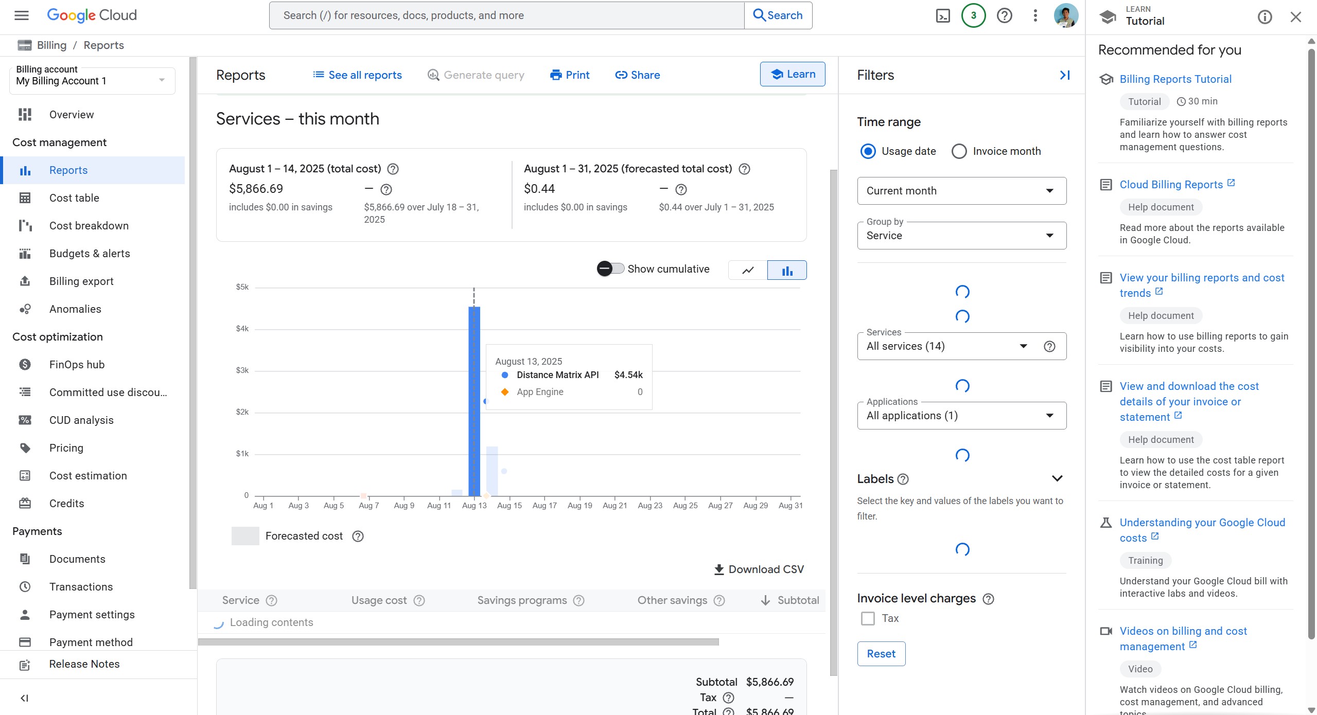Click the notifications badge showing 3

pos(973,15)
